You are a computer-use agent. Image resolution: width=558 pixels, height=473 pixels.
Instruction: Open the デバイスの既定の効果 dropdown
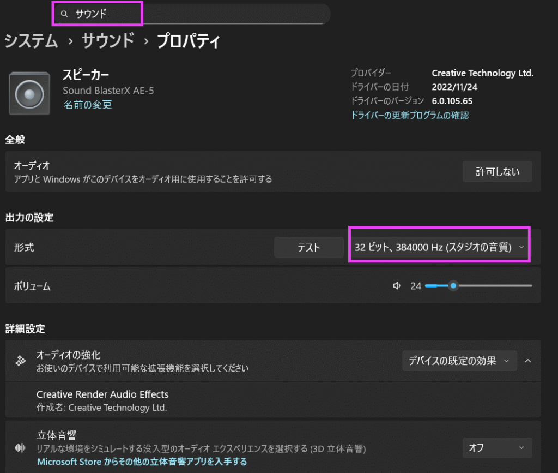pyautogui.click(x=459, y=361)
